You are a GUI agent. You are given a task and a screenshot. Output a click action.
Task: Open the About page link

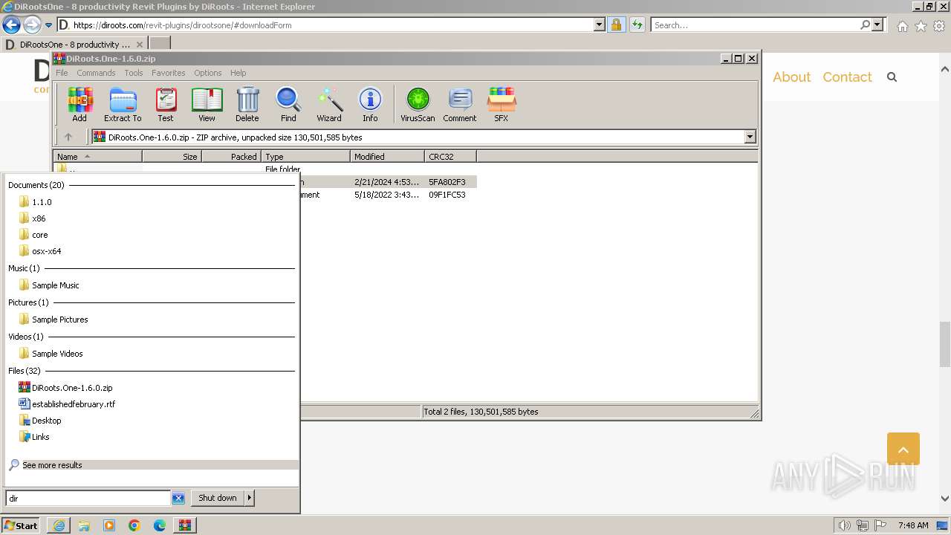pyautogui.click(x=791, y=77)
